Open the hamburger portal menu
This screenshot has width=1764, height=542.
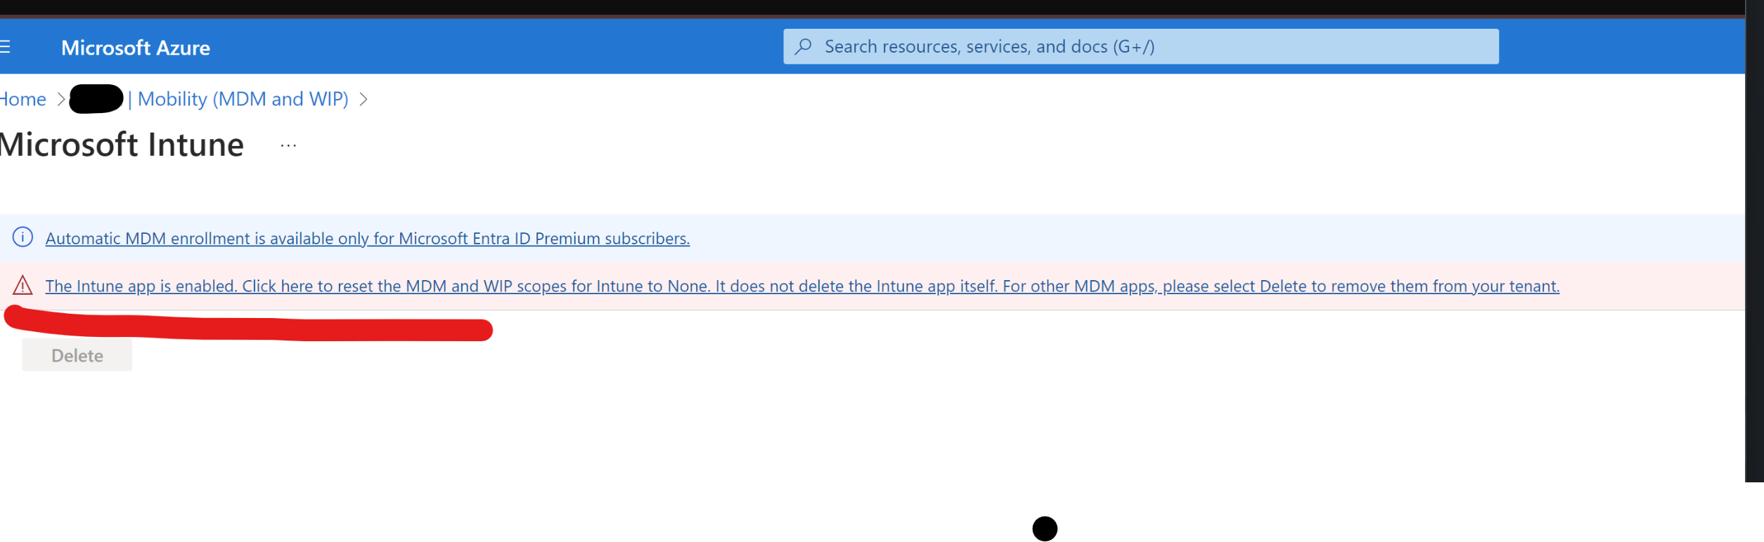click(5, 47)
